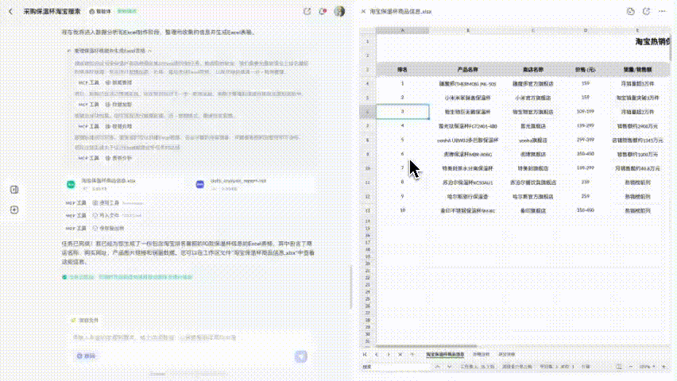Zoom out with the minus button

click(631, 367)
